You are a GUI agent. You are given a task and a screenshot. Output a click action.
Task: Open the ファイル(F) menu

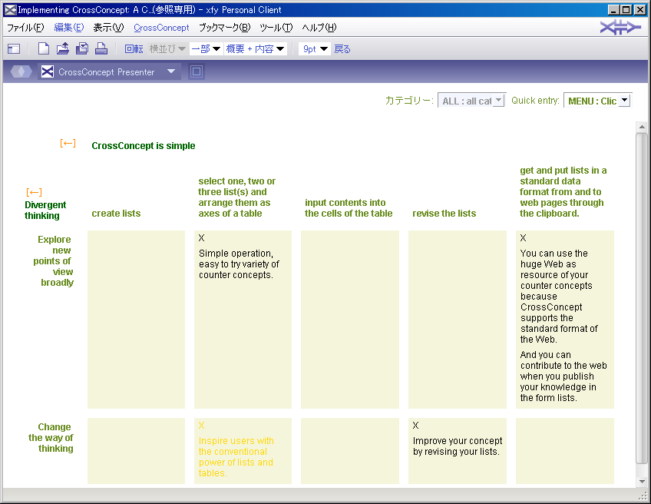tap(25, 28)
